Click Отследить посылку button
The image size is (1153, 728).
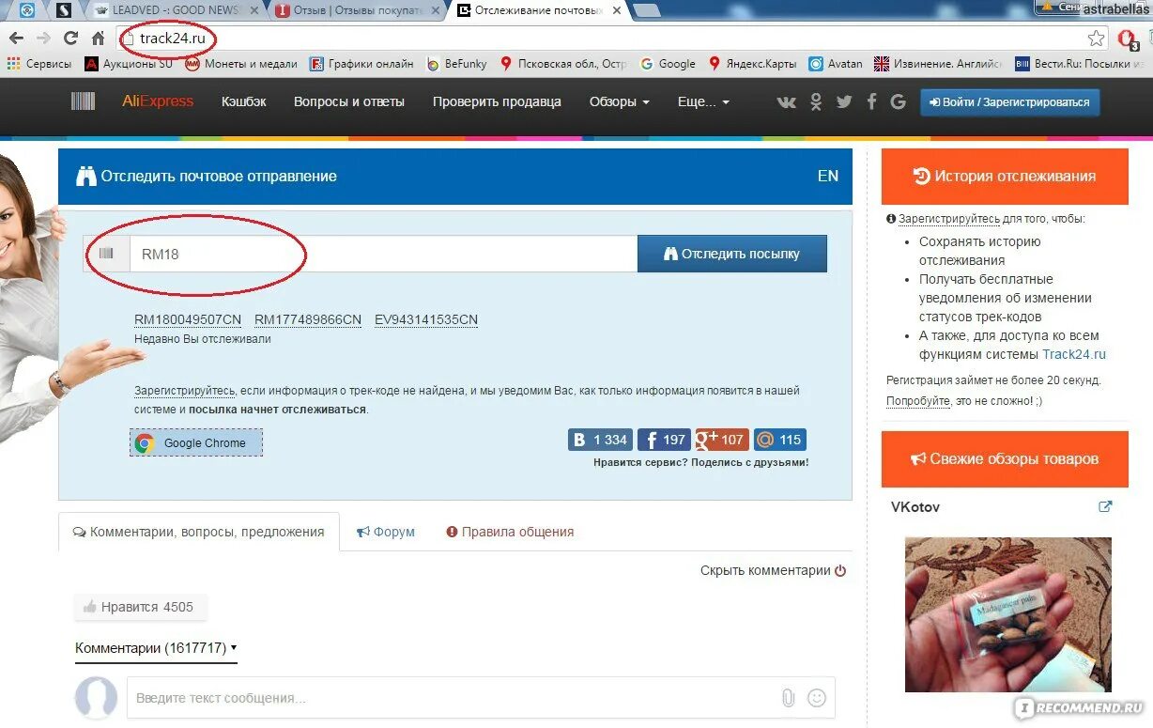pyautogui.click(x=732, y=254)
